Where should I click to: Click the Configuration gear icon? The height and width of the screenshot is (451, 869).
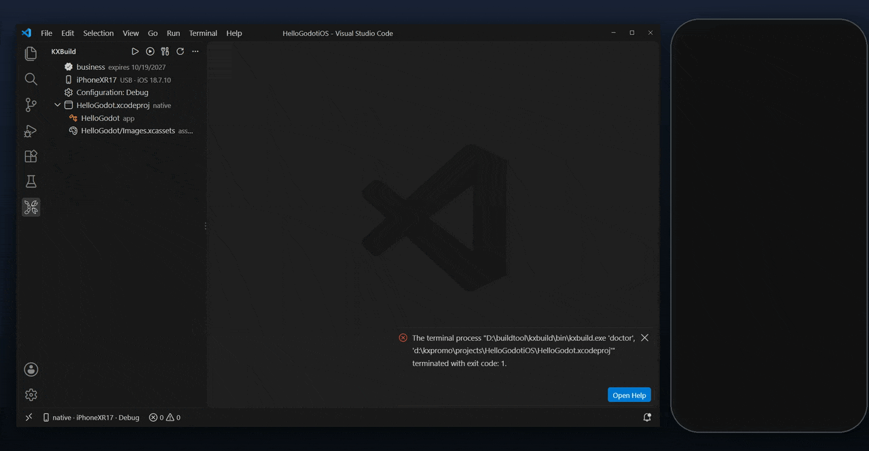pyautogui.click(x=69, y=92)
